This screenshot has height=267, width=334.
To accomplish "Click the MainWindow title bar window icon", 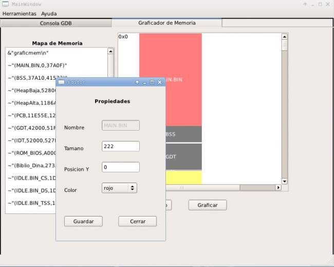I will [5, 4].
